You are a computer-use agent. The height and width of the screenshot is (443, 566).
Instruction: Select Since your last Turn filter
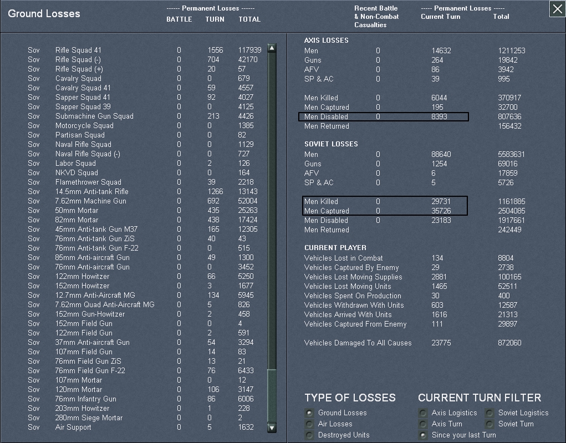coord(422,435)
